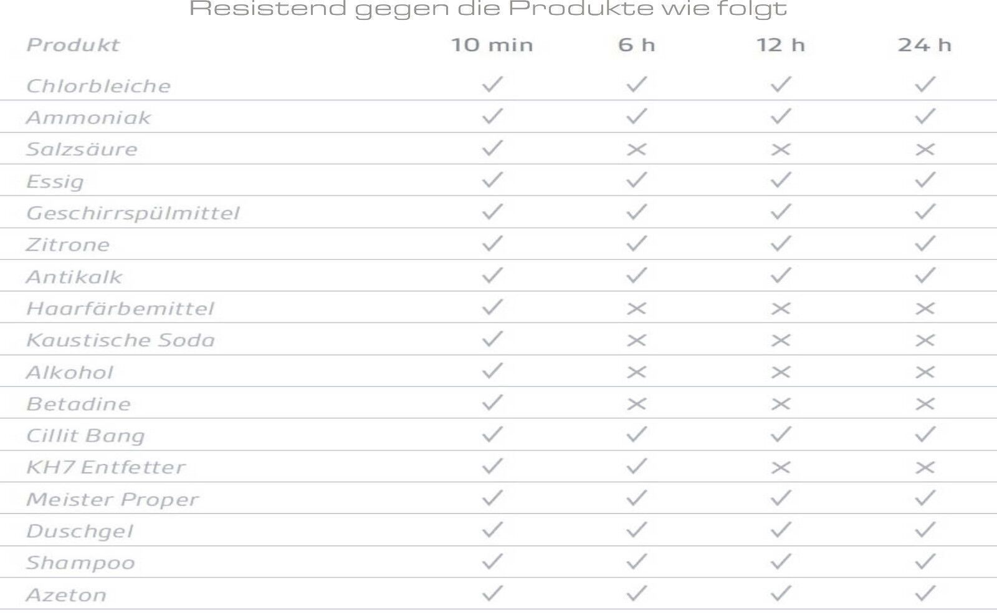The height and width of the screenshot is (616, 997).
Task: Click the "Meister Proper" row label
Action: click(x=113, y=500)
